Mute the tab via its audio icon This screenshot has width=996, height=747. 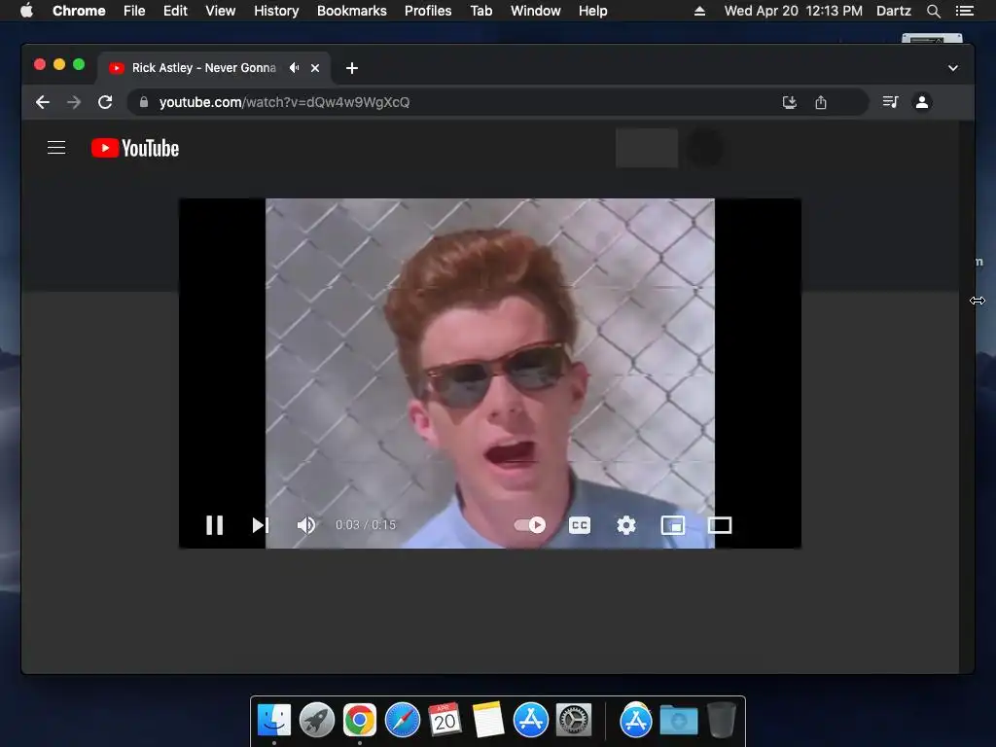[x=294, y=67]
